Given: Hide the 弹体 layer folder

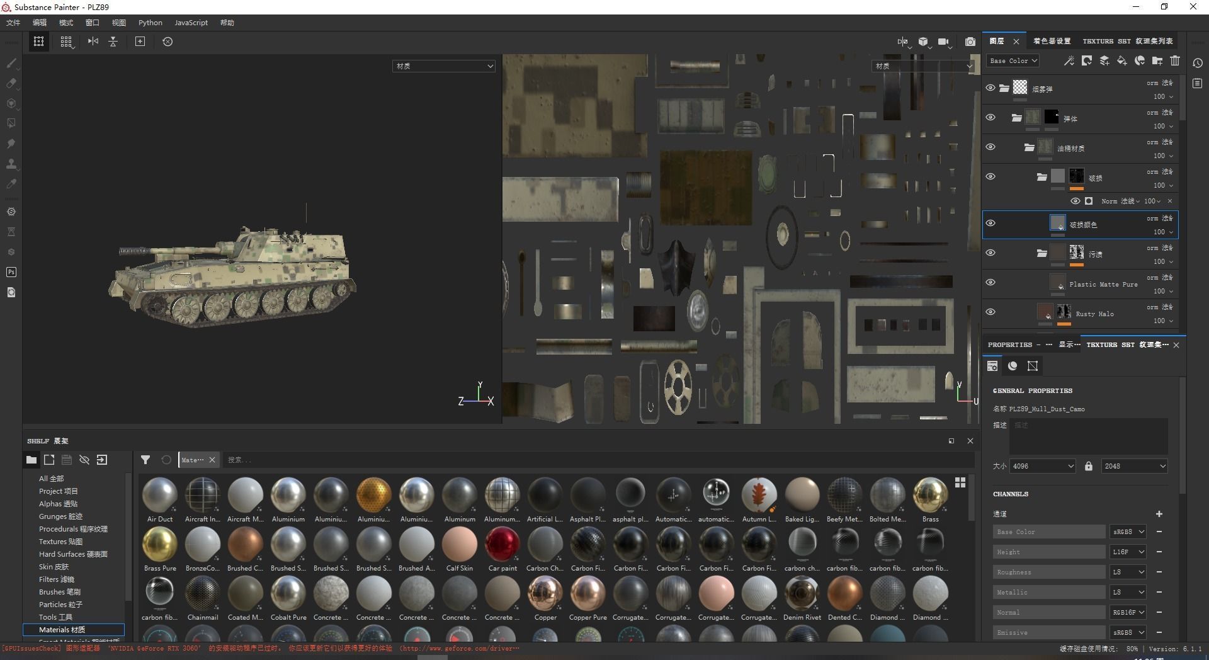Looking at the screenshot, I should click(x=990, y=118).
